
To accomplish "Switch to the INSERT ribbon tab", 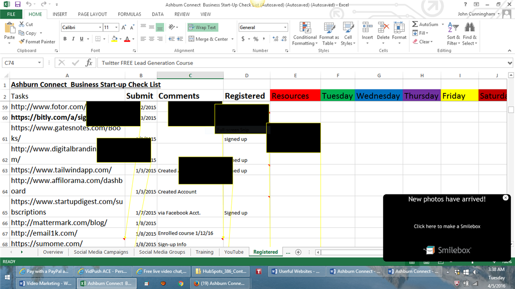I will 60,14.
